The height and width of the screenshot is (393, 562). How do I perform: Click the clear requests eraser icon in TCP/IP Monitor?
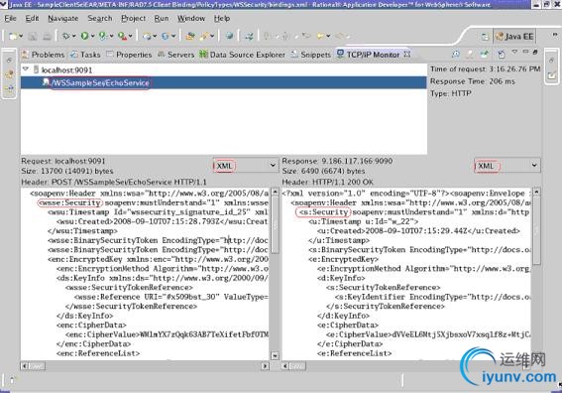[x=470, y=55]
